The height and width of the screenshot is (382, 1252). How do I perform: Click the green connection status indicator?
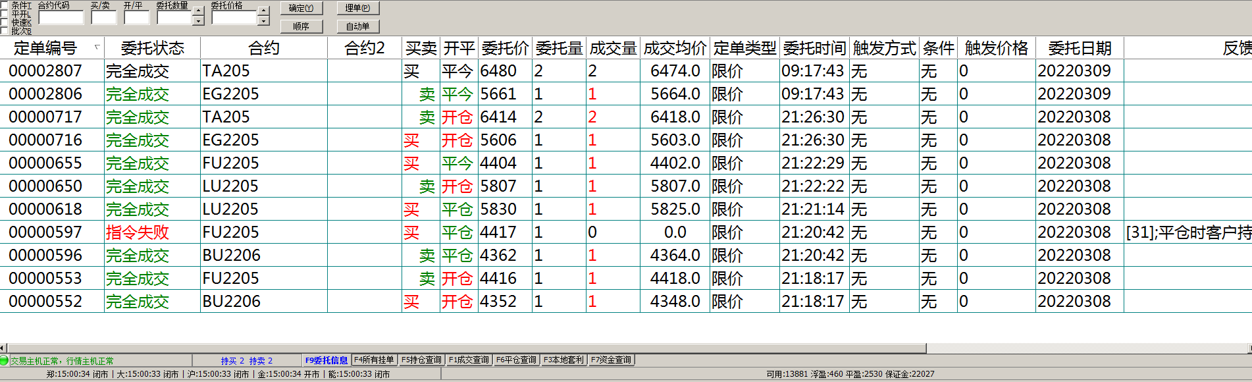(4, 360)
